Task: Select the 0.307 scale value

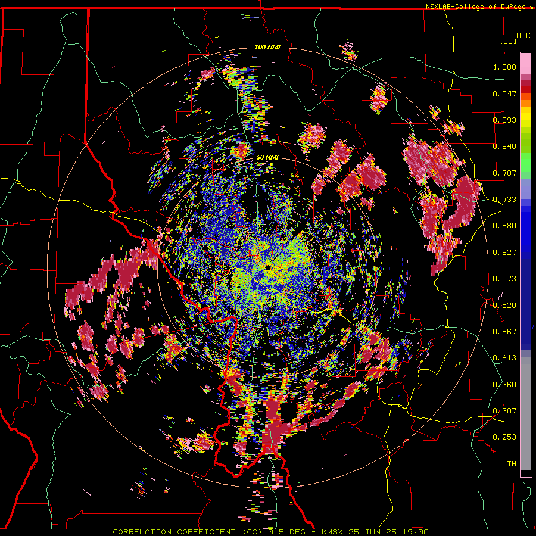Action: click(x=504, y=410)
